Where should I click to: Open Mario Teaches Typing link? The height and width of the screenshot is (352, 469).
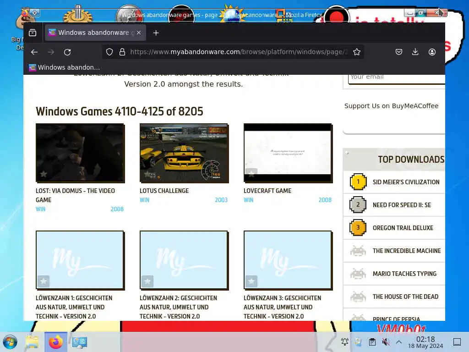(404, 274)
